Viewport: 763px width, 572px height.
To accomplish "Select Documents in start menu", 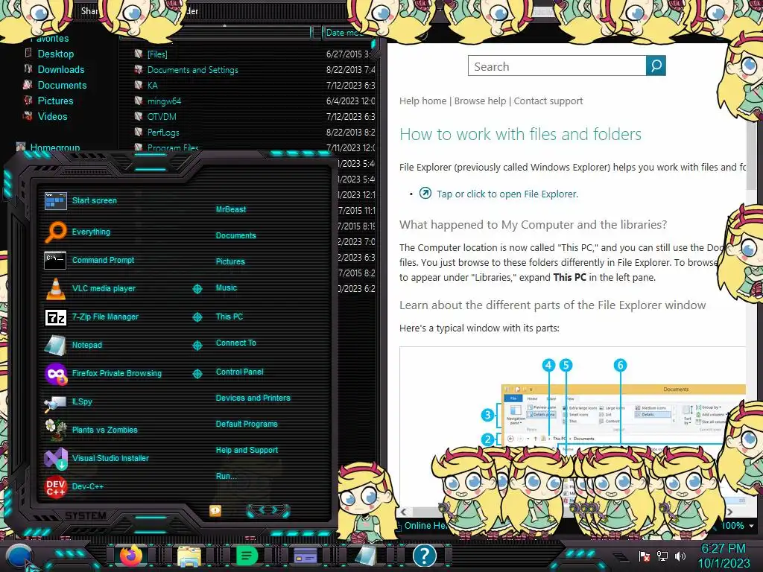I will (x=236, y=235).
